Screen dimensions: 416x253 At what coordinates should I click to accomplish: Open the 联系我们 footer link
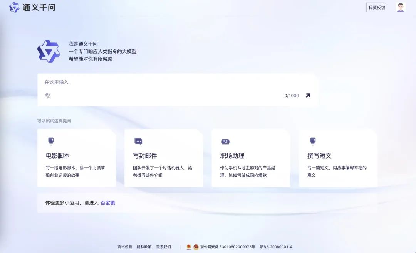(164, 247)
